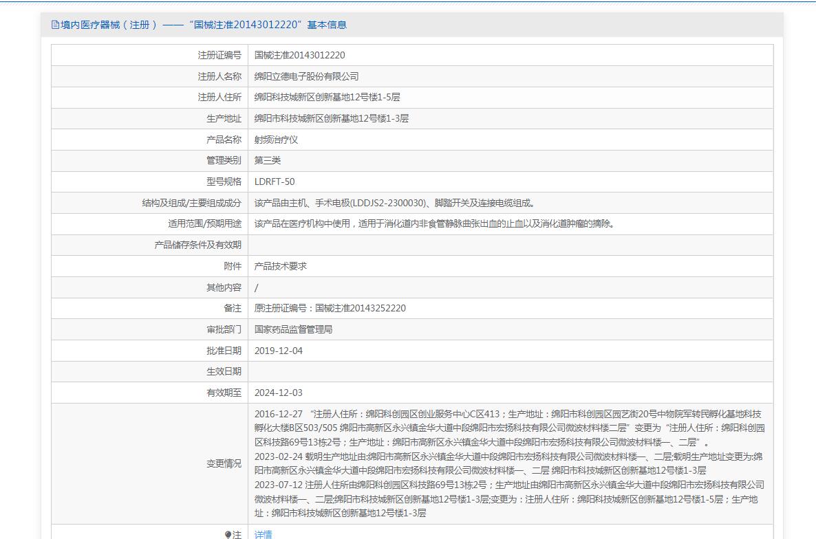
Task: Click registrant address 绵阳科技城新区创新基地12号楼1-5层
Action: (327, 97)
